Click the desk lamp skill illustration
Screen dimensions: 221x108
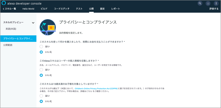[48, 27]
